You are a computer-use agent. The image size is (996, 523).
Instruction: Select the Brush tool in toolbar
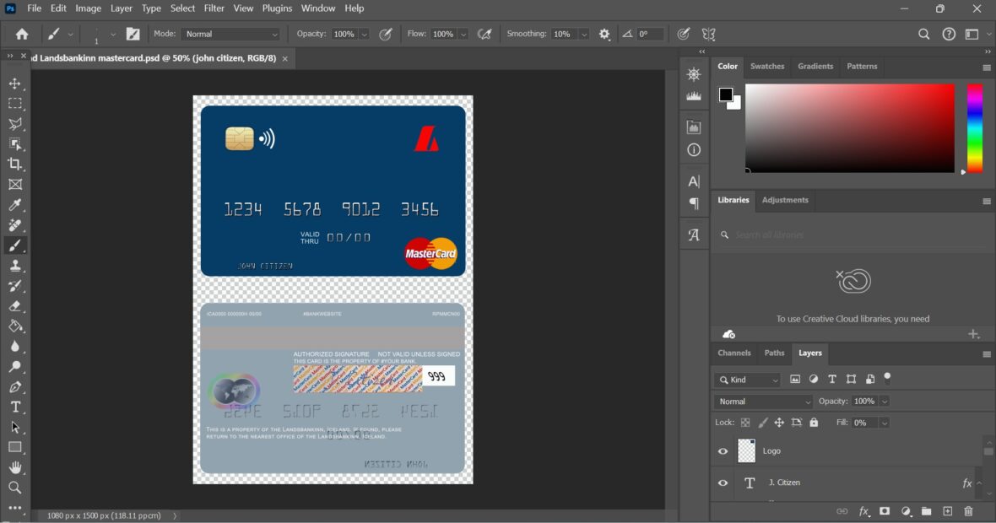pyautogui.click(x=14, y=245)
